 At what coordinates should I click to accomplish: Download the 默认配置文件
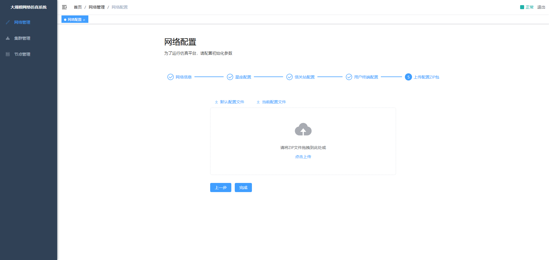click(x=230, y=102)
